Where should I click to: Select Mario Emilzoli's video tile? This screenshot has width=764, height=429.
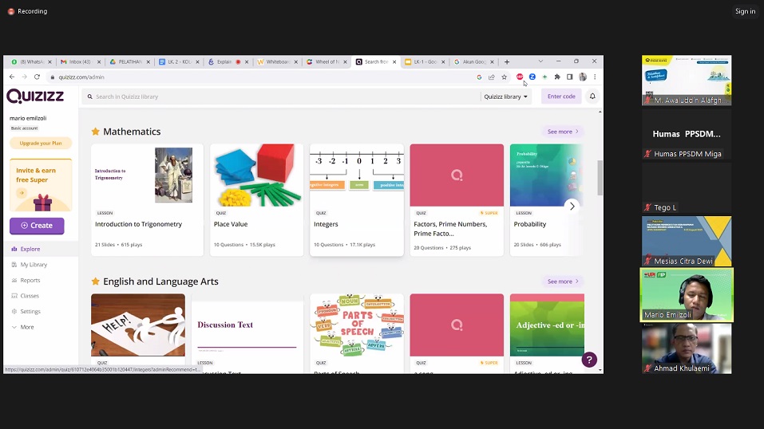tap(687, 295)
